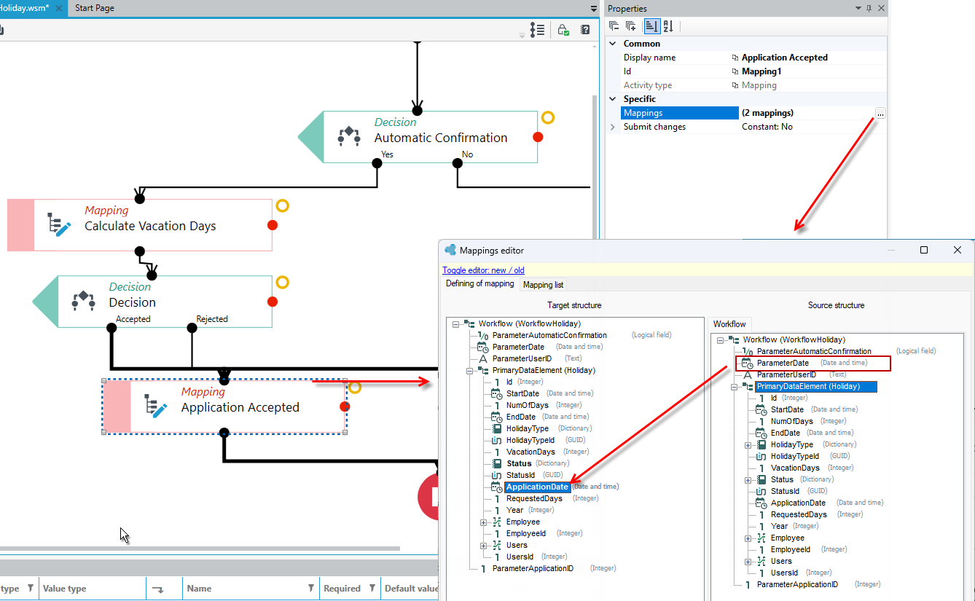Click the Decision node diamond icon
This screenshot has height=601, width=975.
(x=83, y=300)
